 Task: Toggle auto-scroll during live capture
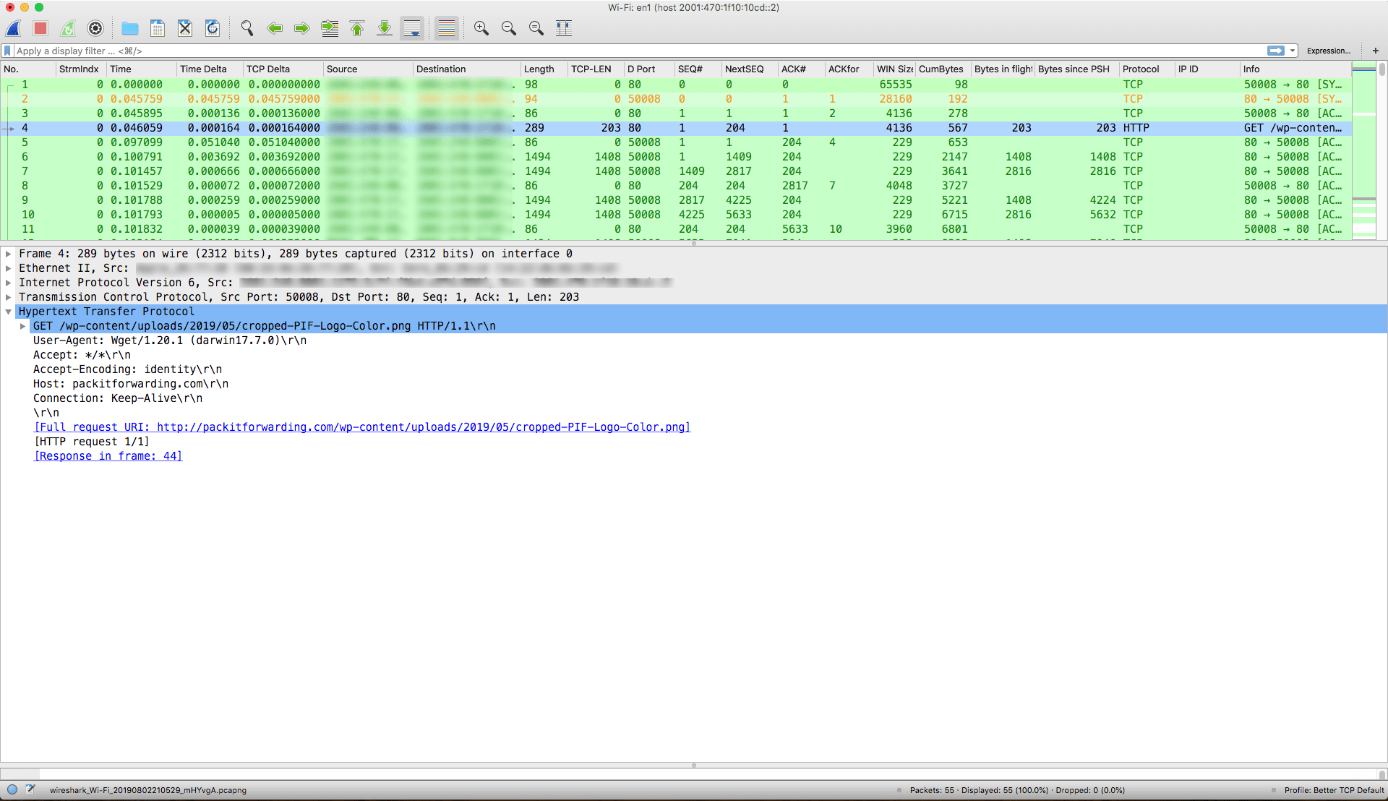[x=412, y=28]
